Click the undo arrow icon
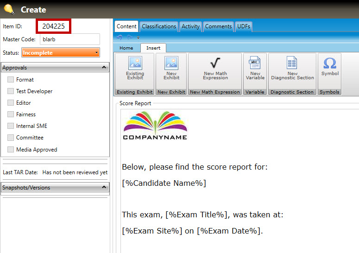The width and height of the screenshot is (359, 253). click(120, 38)
